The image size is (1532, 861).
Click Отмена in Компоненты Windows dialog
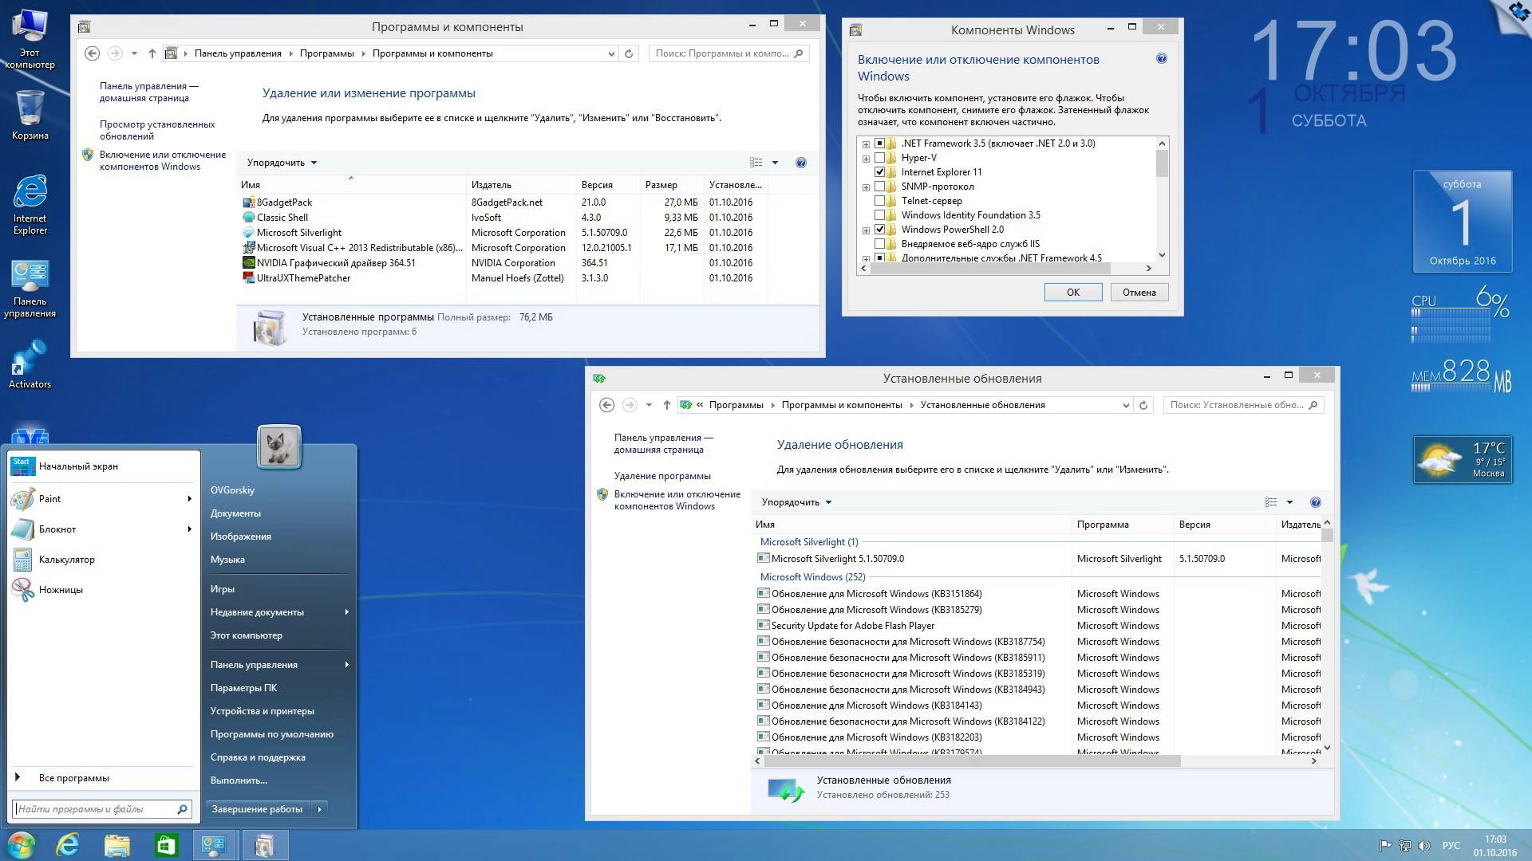[x=1139, y=293]
